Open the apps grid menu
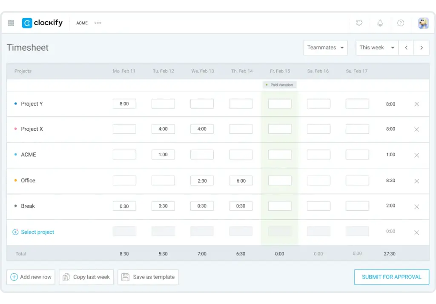 coord(11,23)
